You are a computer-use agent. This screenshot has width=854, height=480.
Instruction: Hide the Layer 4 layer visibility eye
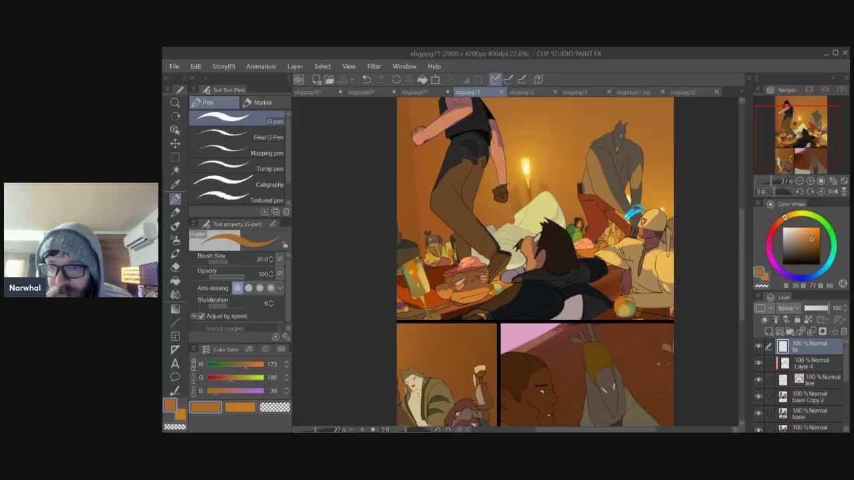(758, 363)
